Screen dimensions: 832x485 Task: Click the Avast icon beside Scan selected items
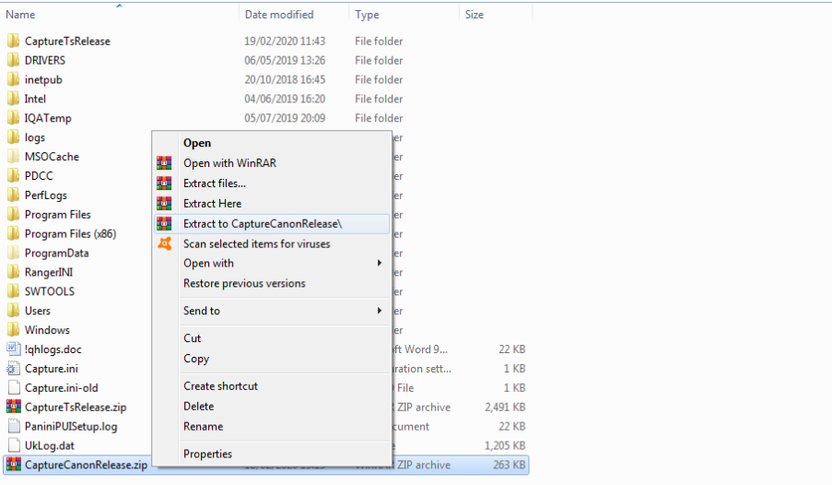(165, 243)
